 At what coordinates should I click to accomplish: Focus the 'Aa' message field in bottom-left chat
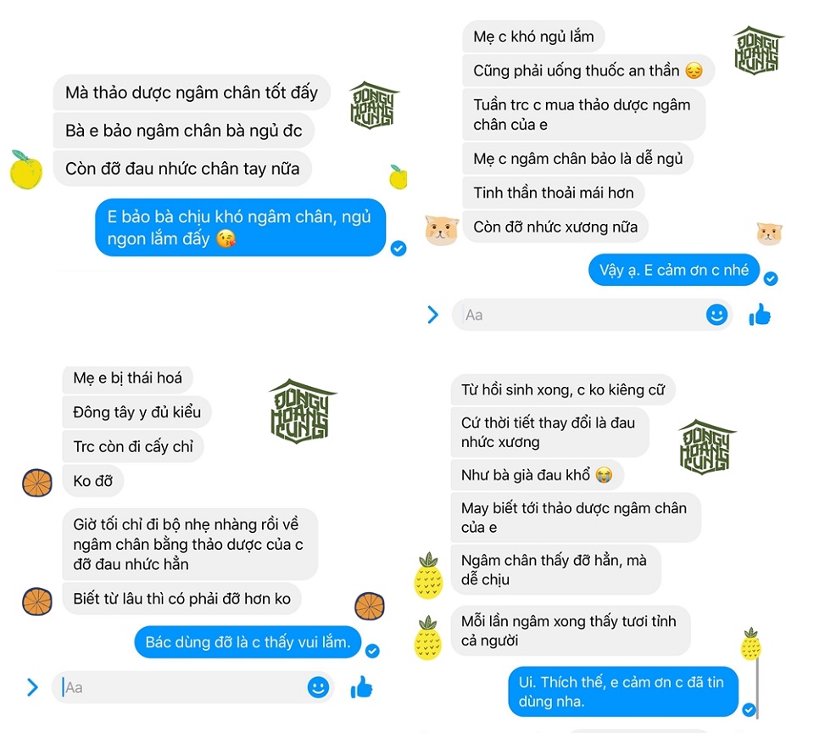[180, 687]
